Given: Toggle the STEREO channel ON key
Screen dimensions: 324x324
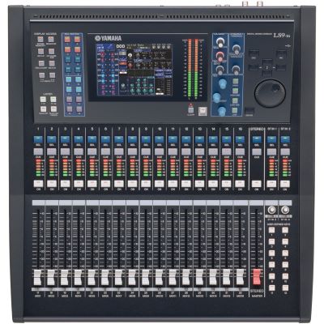Looking at the screenshot, I should (257, 184).
